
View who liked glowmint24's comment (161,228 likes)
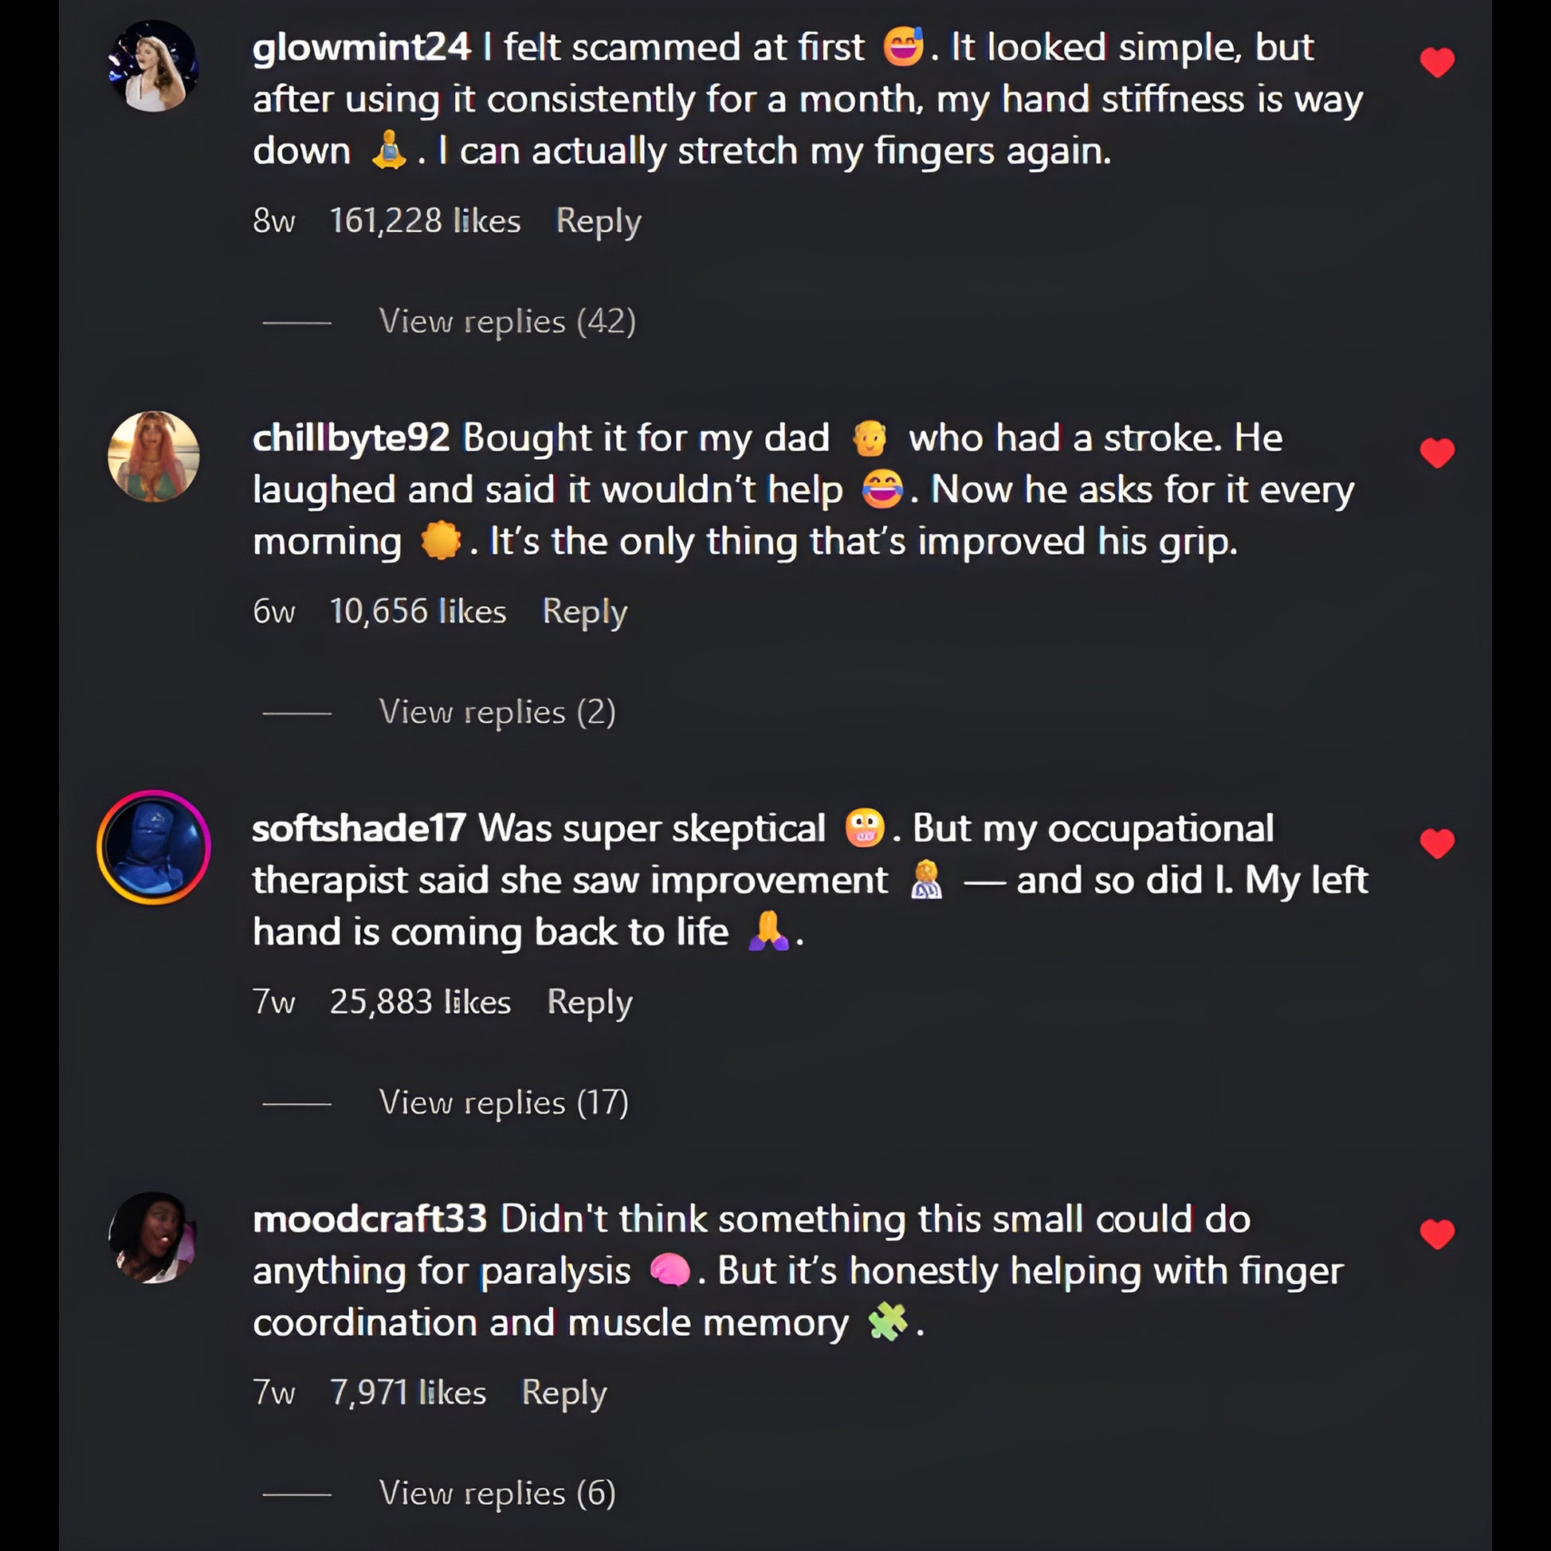(425, 221)
